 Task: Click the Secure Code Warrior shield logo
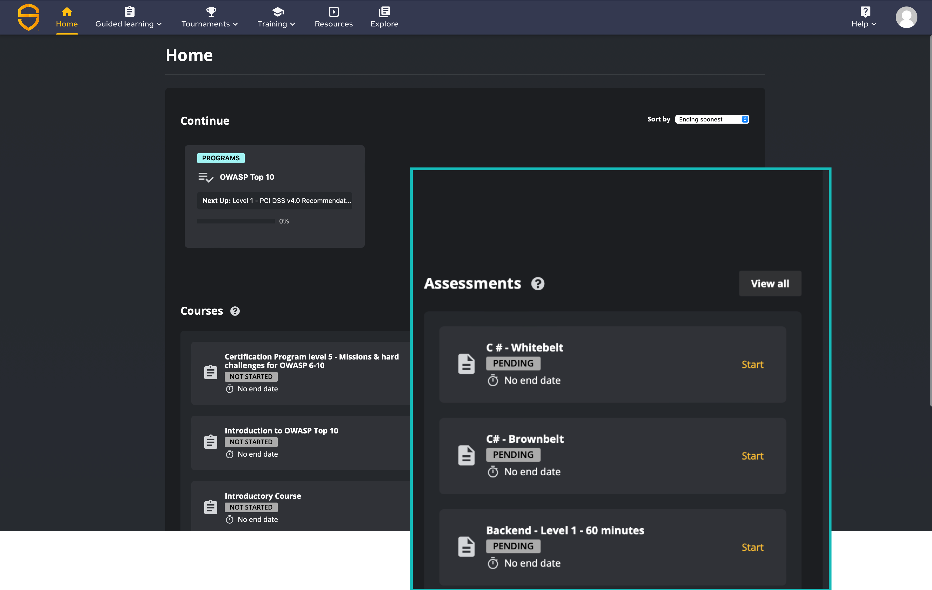[x=29, y=17]
